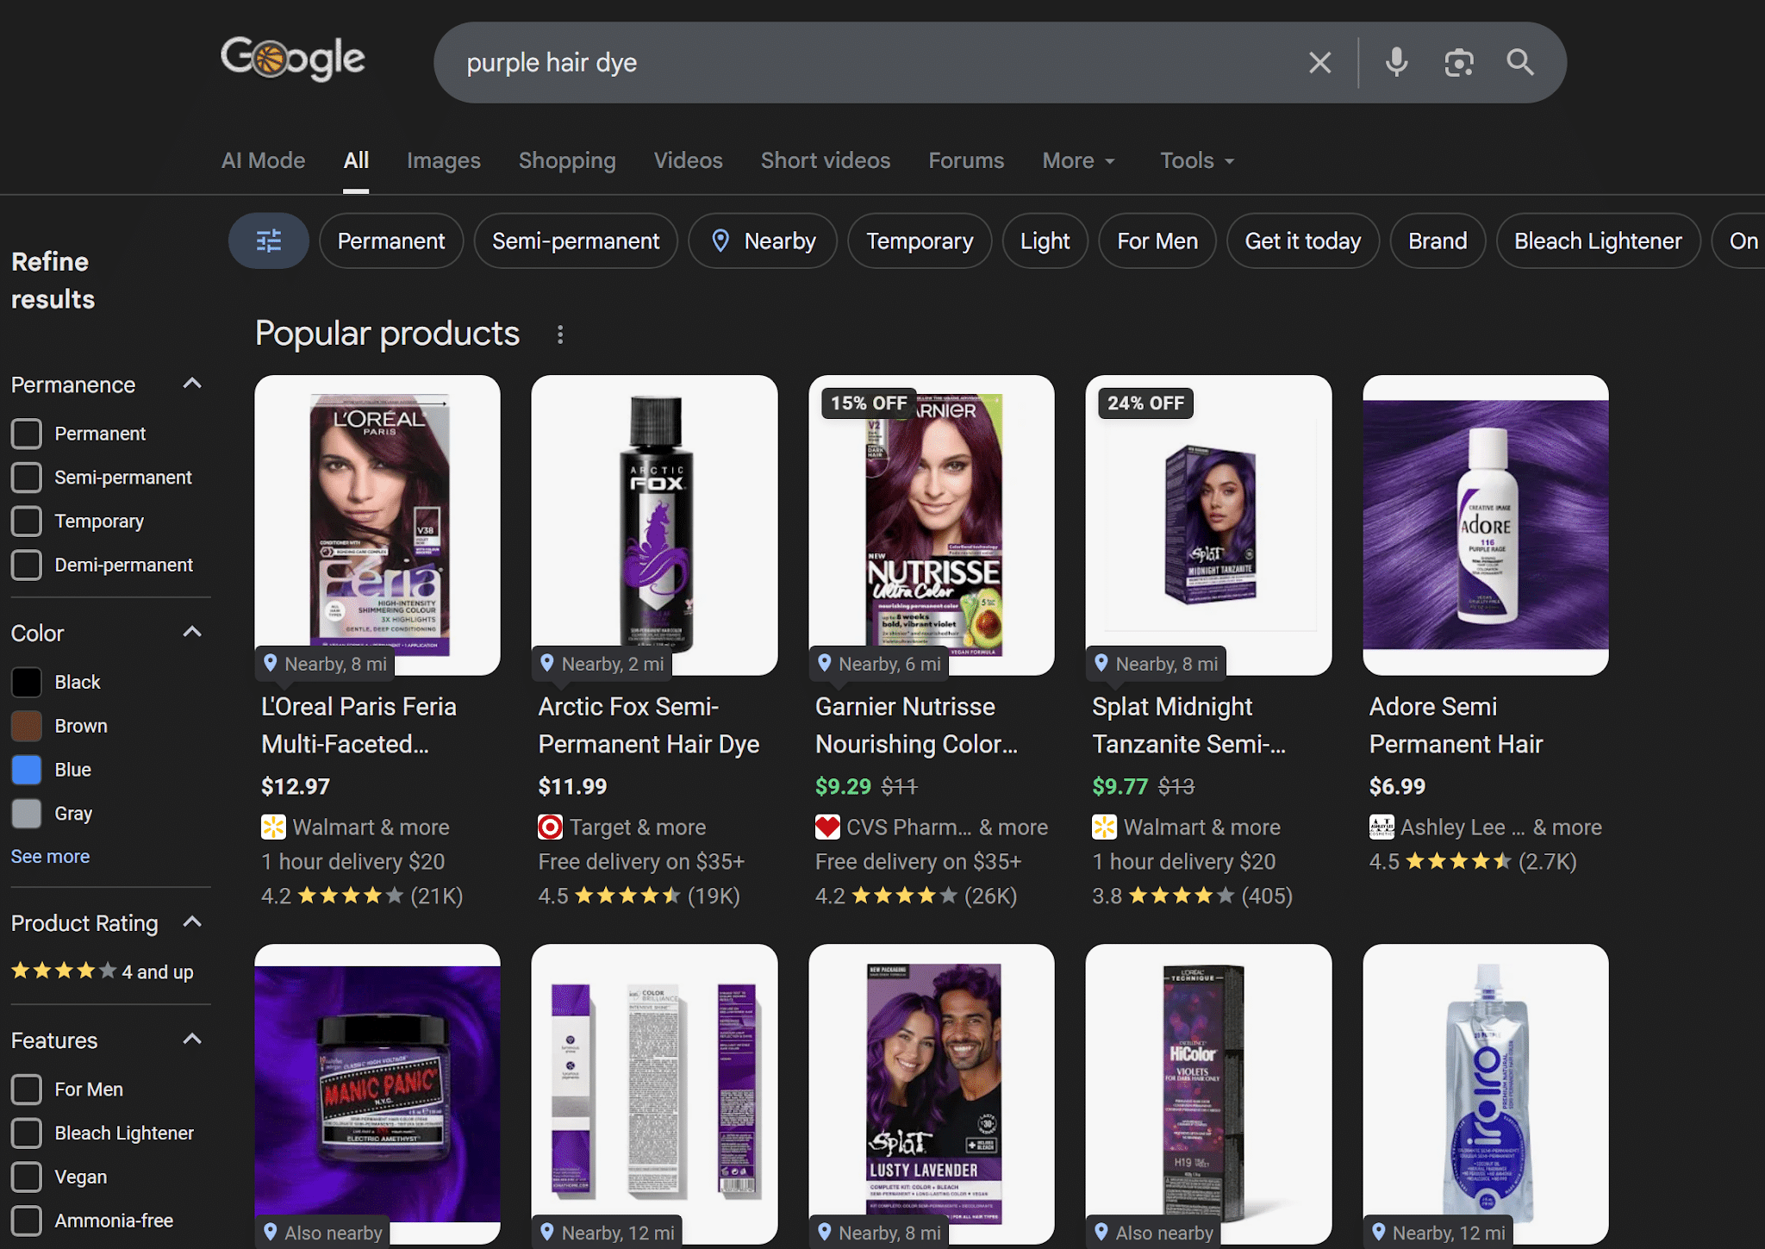Click Ashley Lee store icon under Adore

[x=1381, y=827]
